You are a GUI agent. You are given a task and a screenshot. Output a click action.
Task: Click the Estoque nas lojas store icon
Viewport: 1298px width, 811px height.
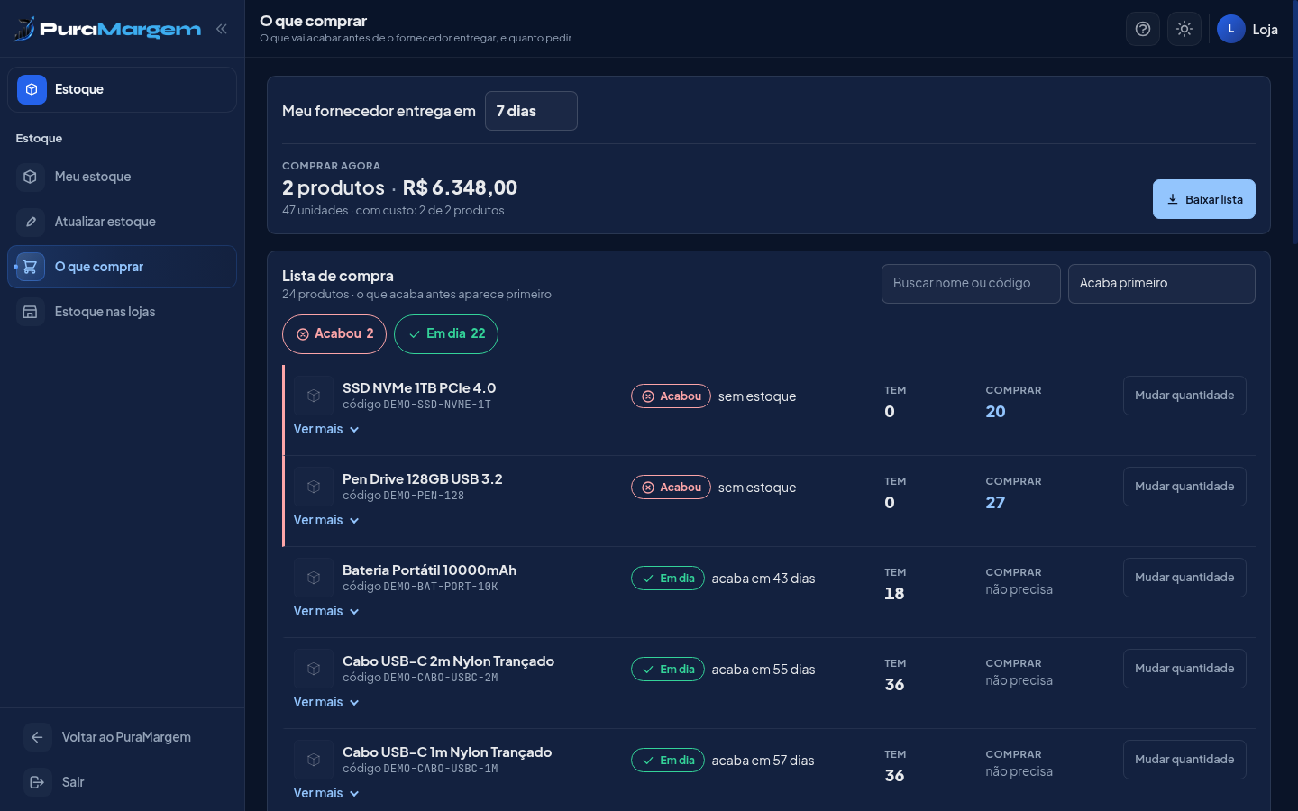coord(31,312)
